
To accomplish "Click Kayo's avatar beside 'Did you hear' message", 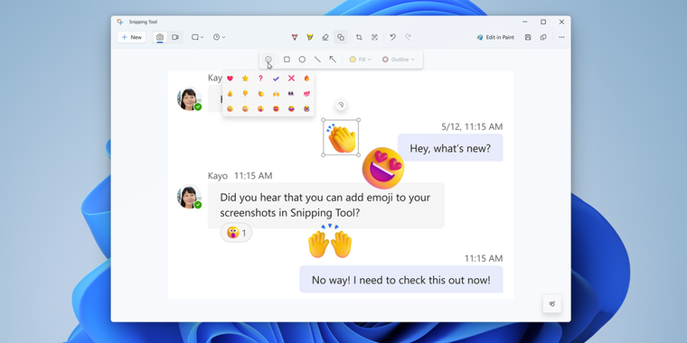I will coord(189,197).
